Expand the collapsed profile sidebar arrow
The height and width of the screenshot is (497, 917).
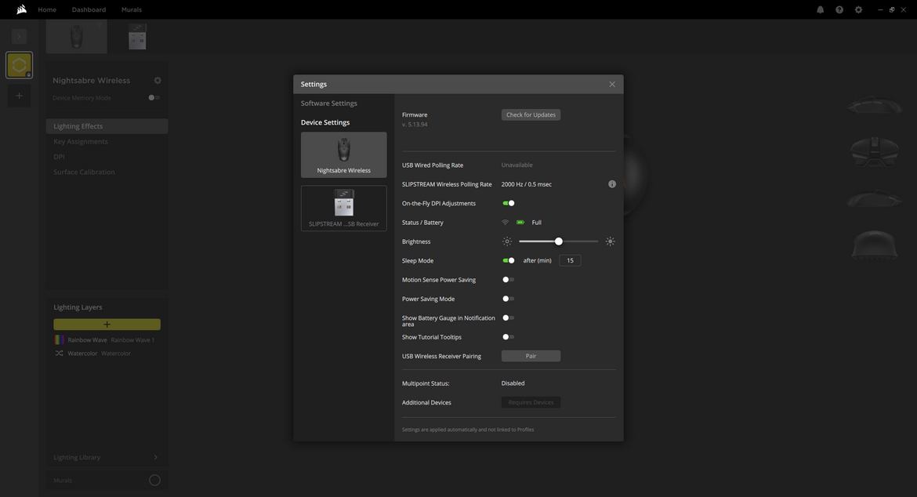(x=19, y=37)
